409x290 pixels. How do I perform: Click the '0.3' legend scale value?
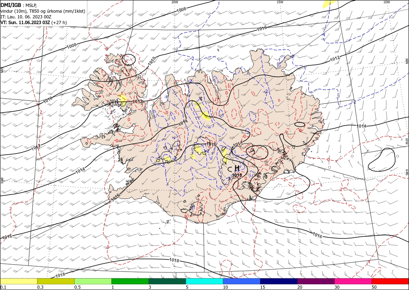coord(40,287)
